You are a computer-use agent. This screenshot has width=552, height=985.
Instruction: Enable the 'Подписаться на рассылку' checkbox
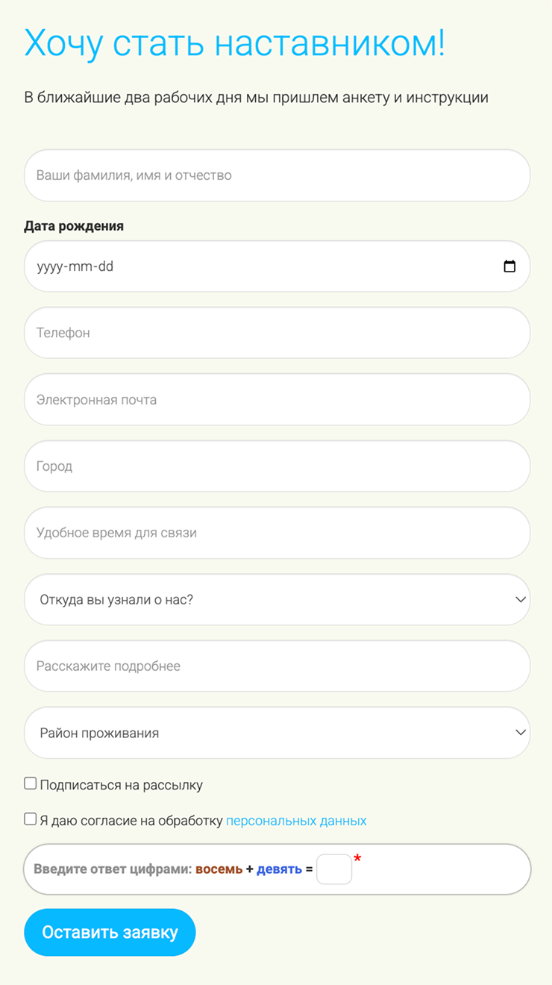coord(30,782)
